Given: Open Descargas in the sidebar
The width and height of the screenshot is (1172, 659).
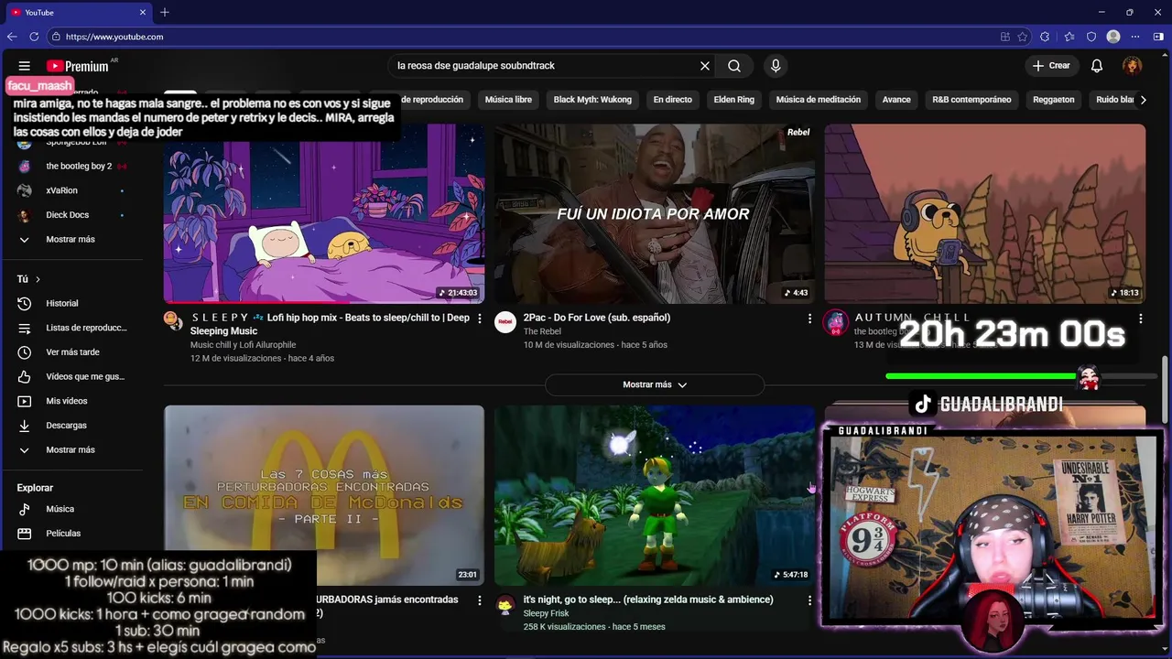Looking at the screenshot, I should (x=73, y=426).
